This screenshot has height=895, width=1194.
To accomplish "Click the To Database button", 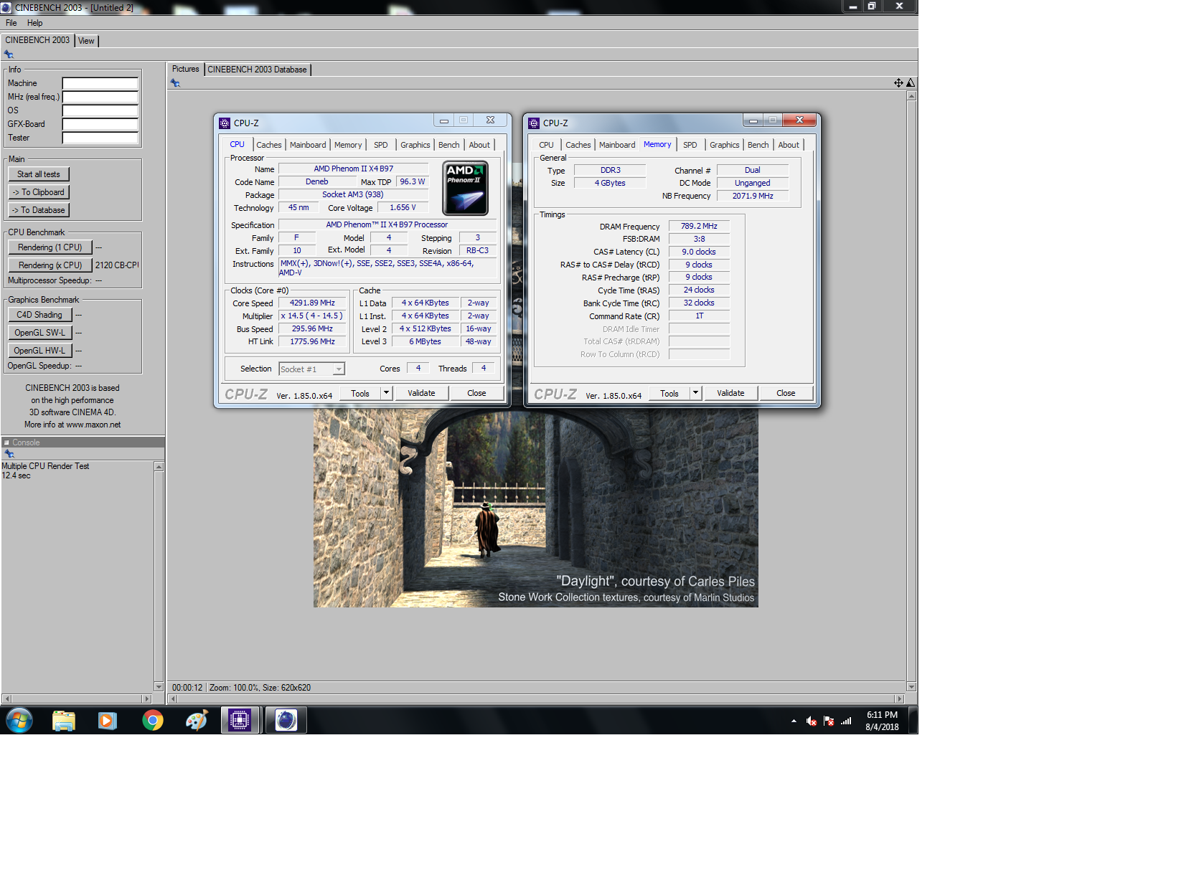I will coord(39,210).
